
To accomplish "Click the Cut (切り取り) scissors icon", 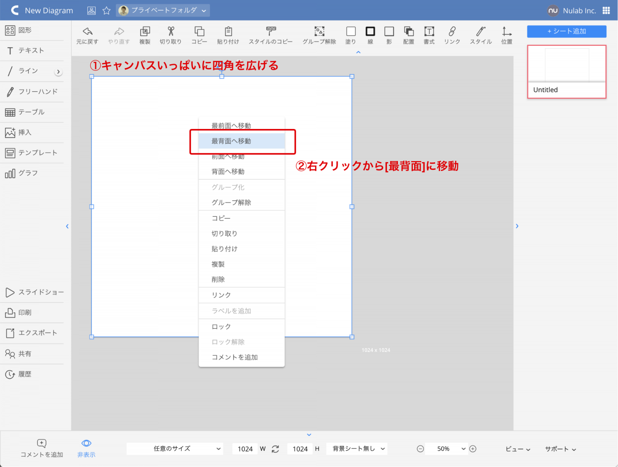I will (171, 32).
